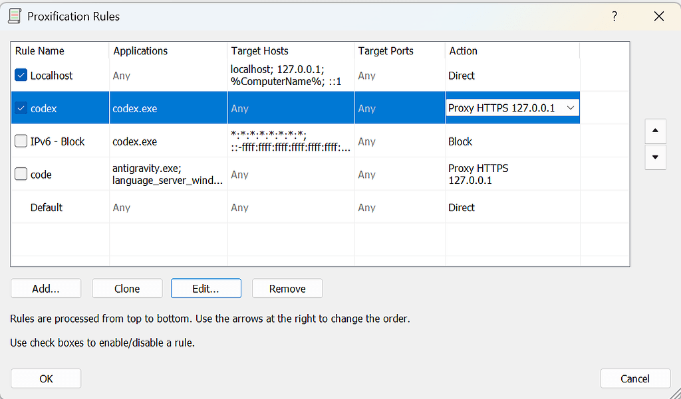681x399 pixels.
Task: Select the Default rule name
Action: click(x=47, y=207)
